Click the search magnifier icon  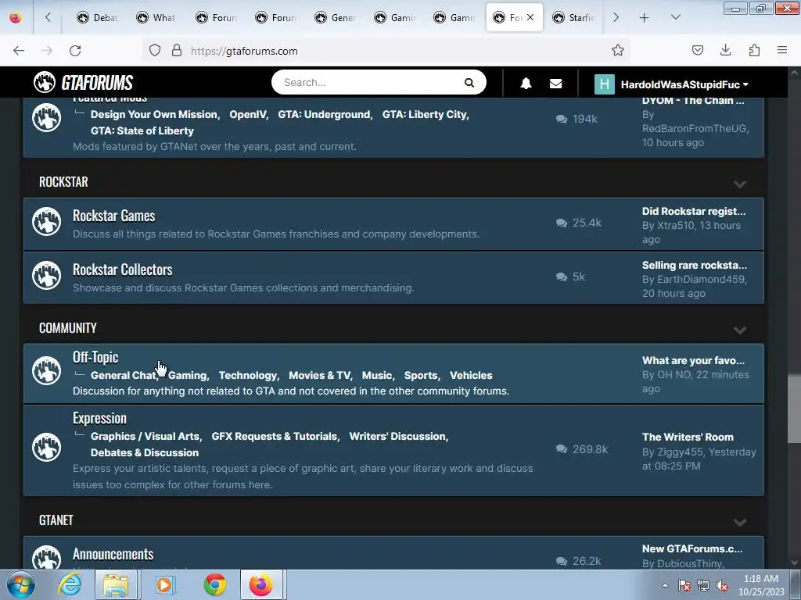click(x=469, y=83)
